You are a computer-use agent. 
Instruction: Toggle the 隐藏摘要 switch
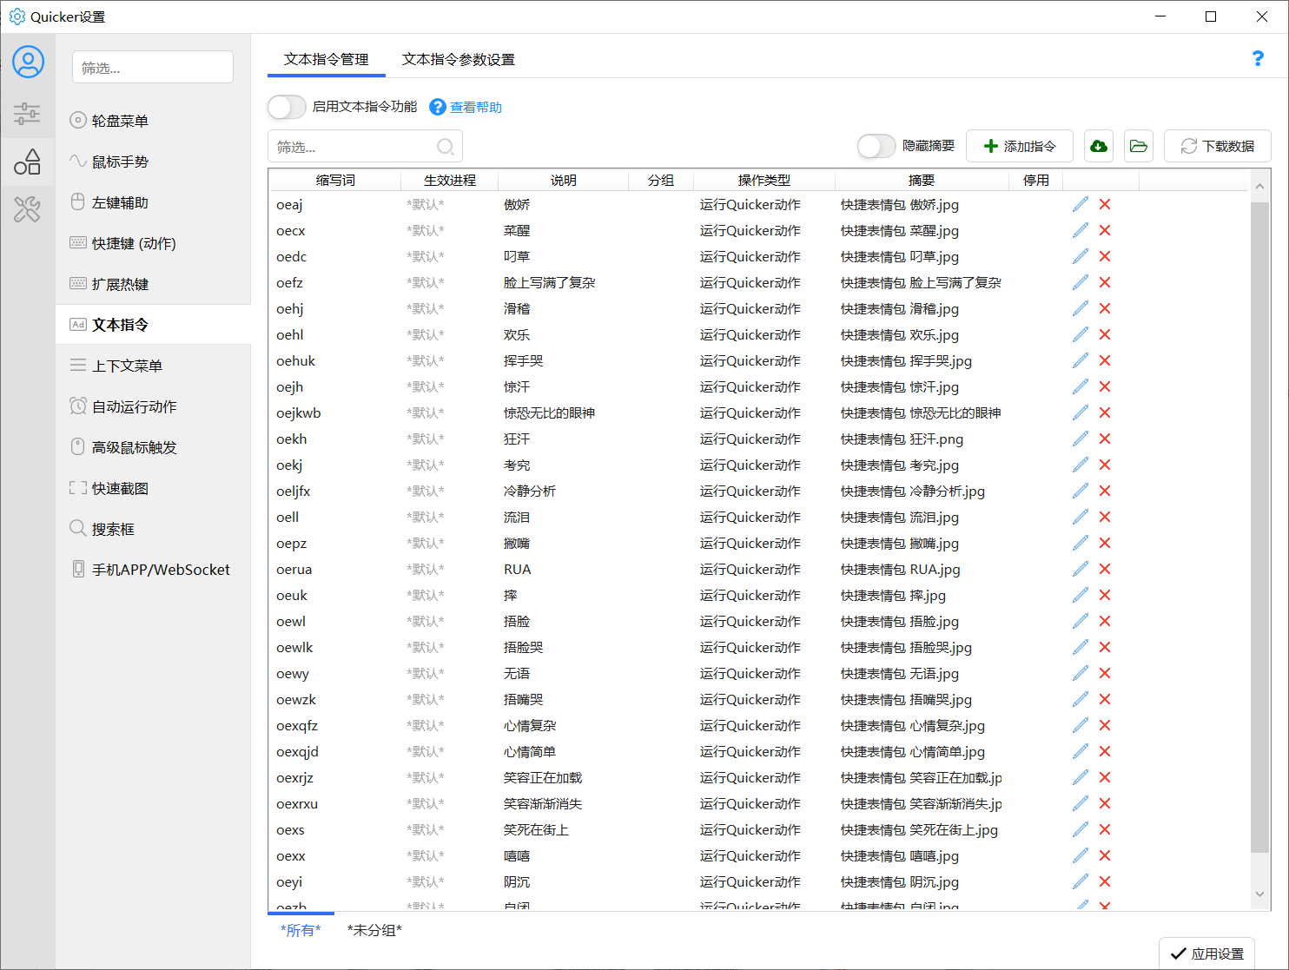tap(876, 146)
